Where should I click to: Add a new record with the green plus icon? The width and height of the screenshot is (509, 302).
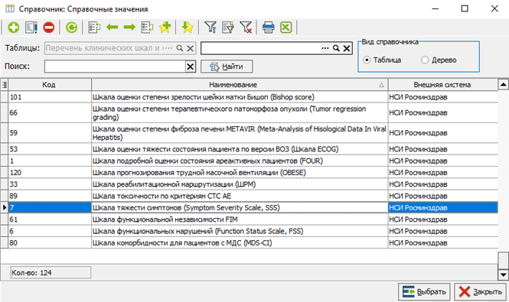tap(13, 28)
